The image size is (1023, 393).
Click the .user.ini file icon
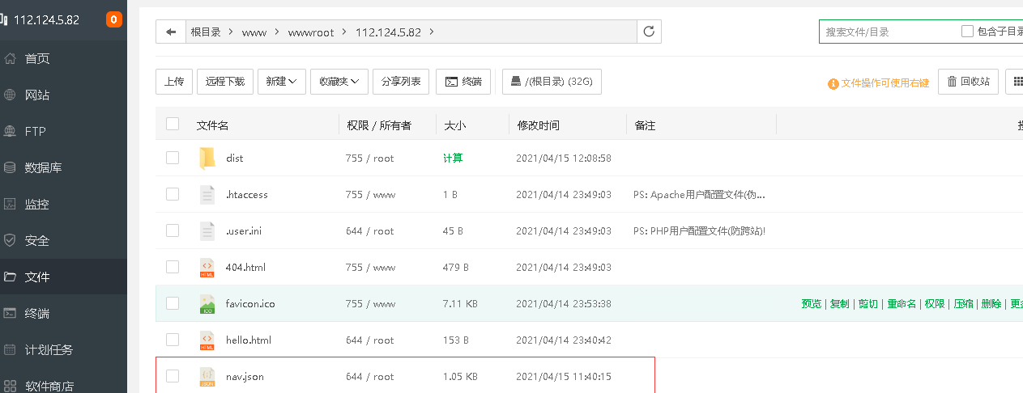[207, 230]
